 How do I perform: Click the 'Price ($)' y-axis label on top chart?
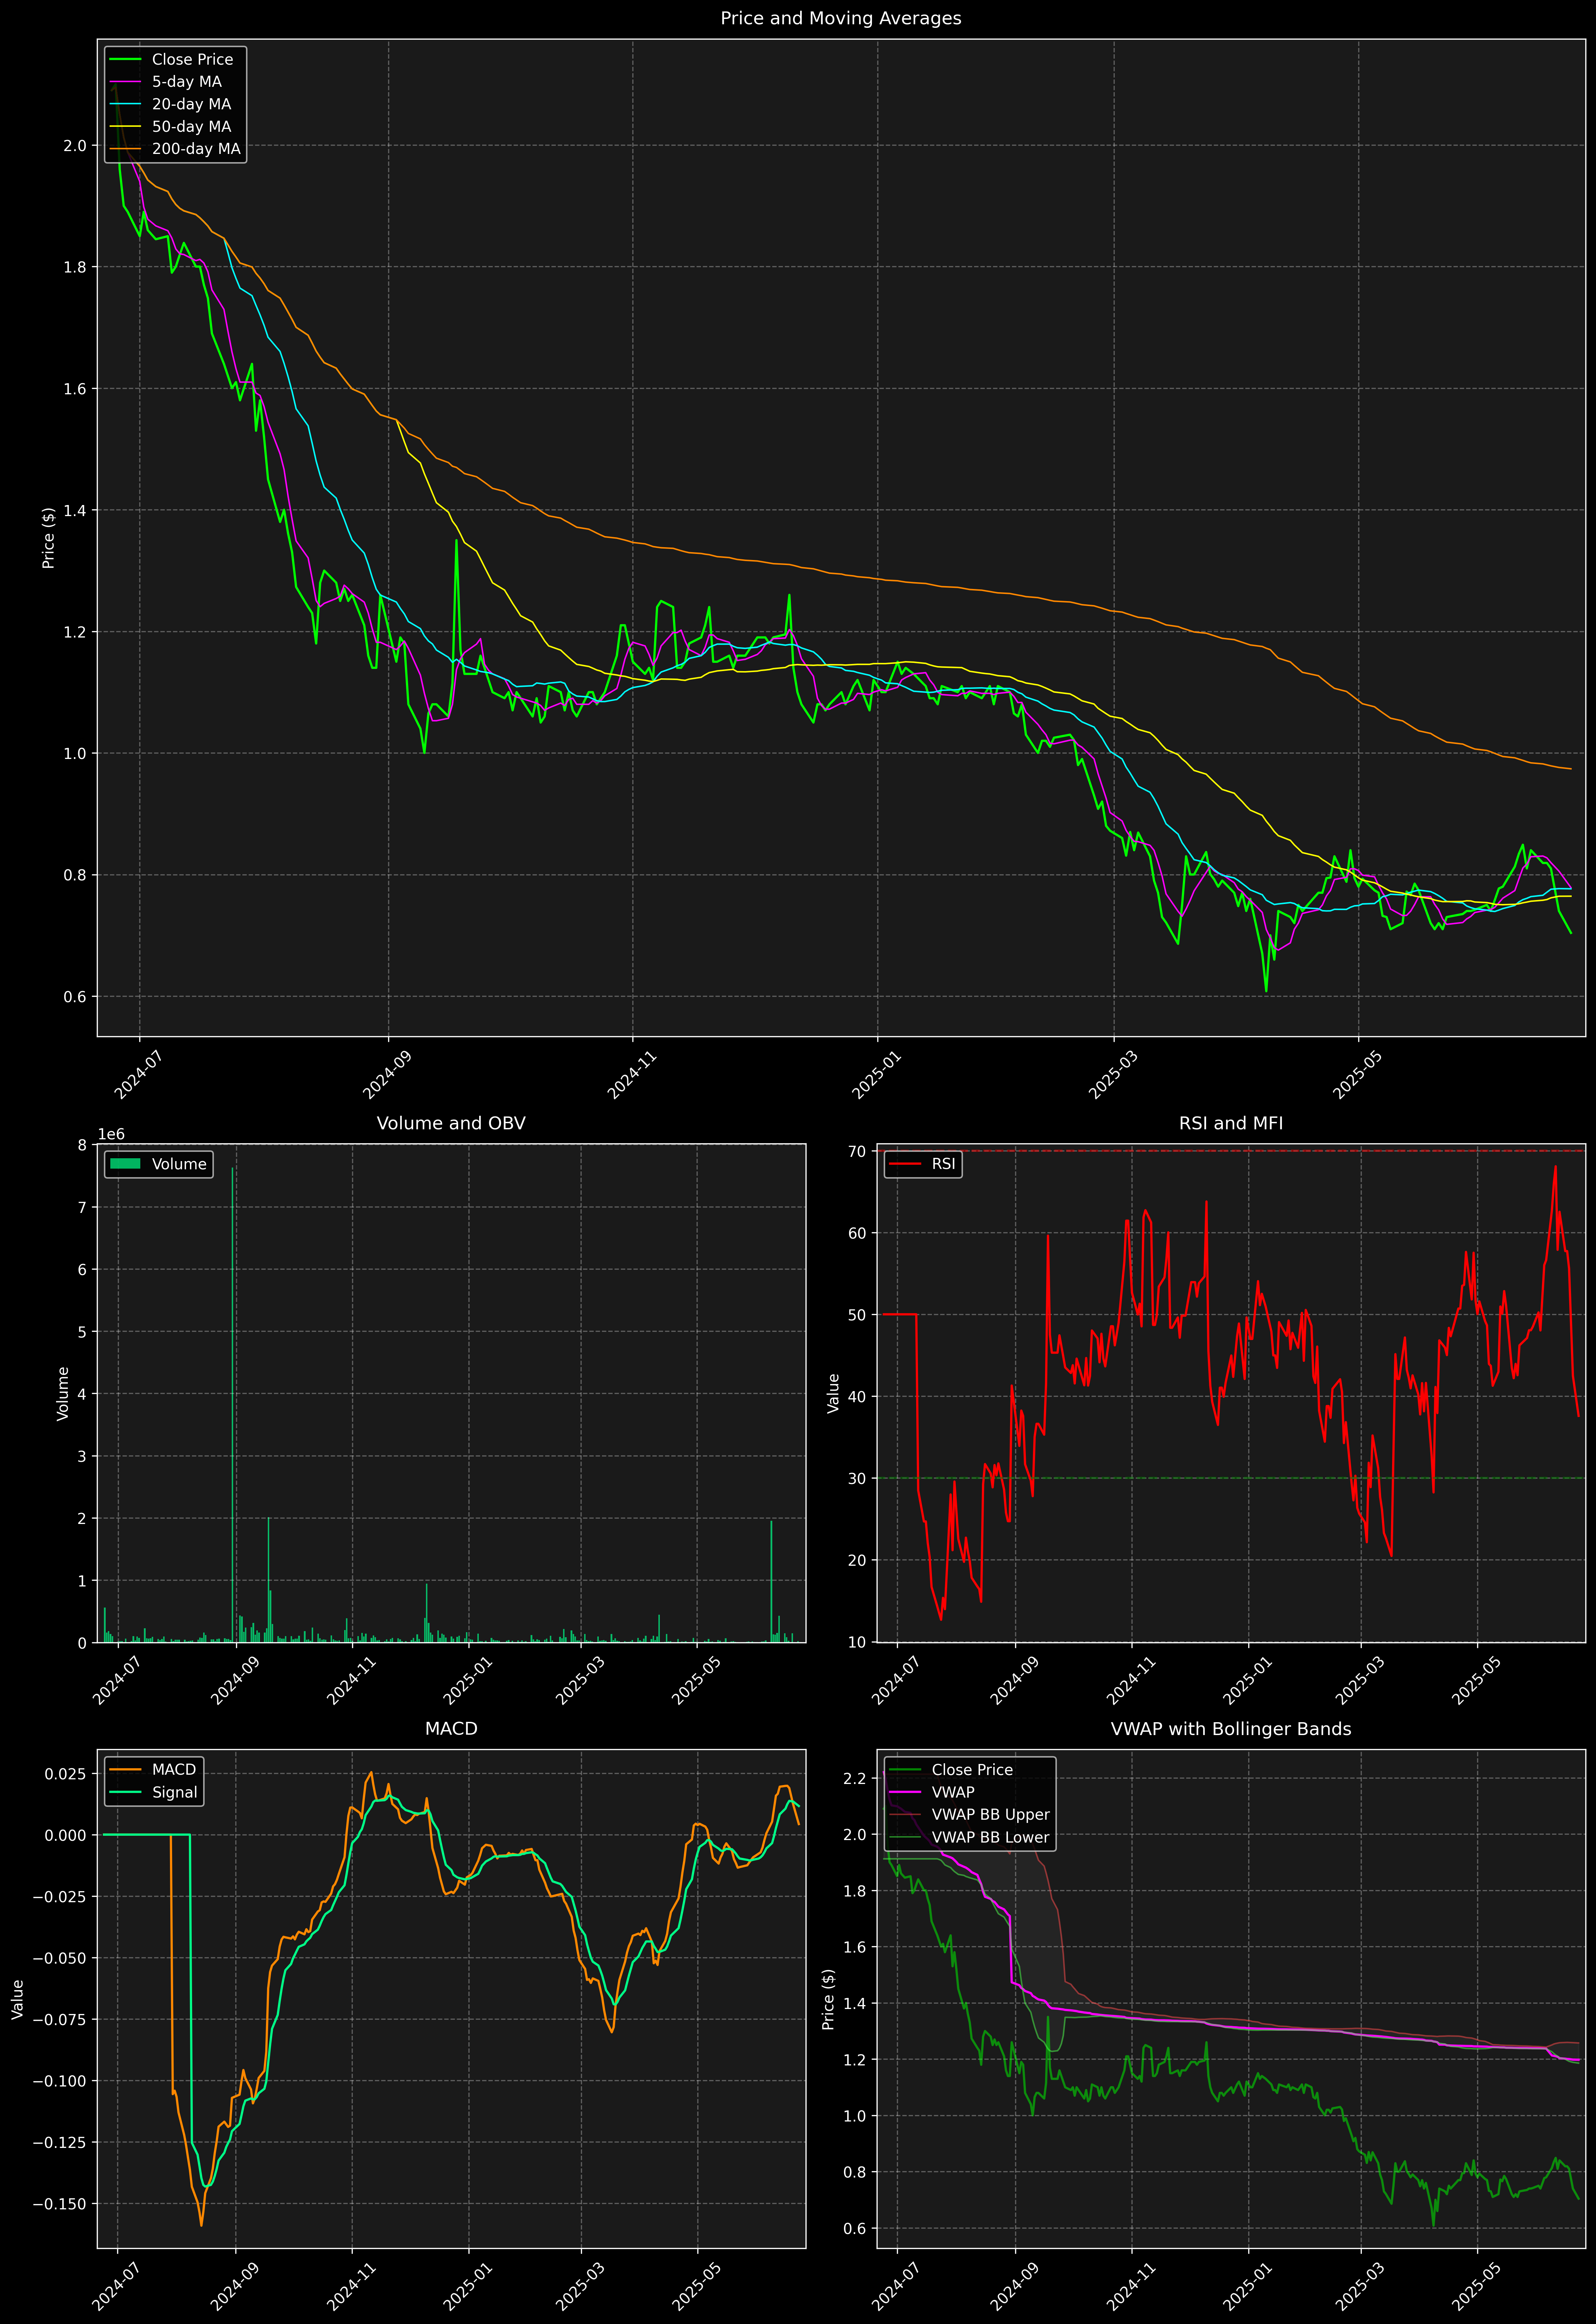pyautogui.click(x=48, y=538)
